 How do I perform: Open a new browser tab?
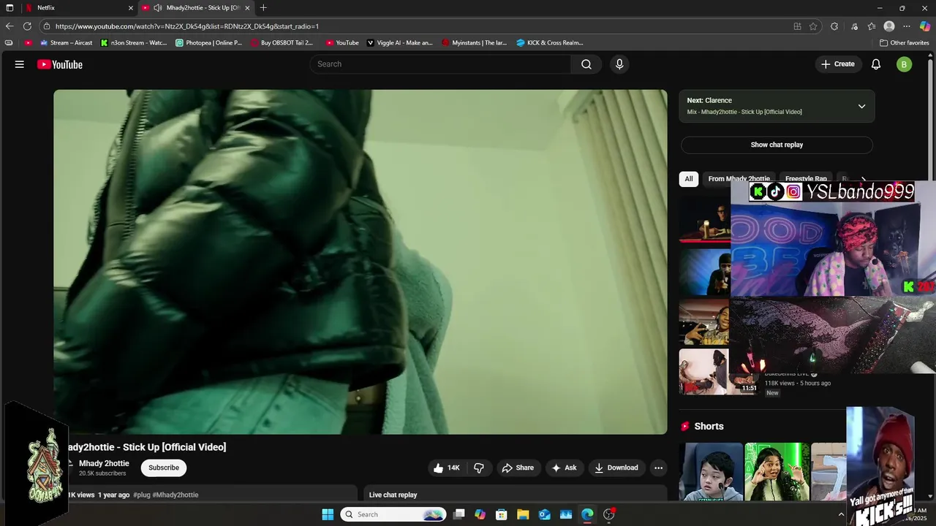pyautogui.click(x=263, y=7)
